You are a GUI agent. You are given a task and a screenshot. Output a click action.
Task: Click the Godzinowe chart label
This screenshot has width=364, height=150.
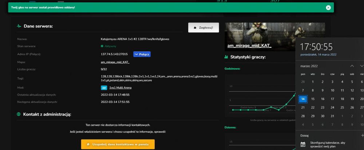(232, 68)
